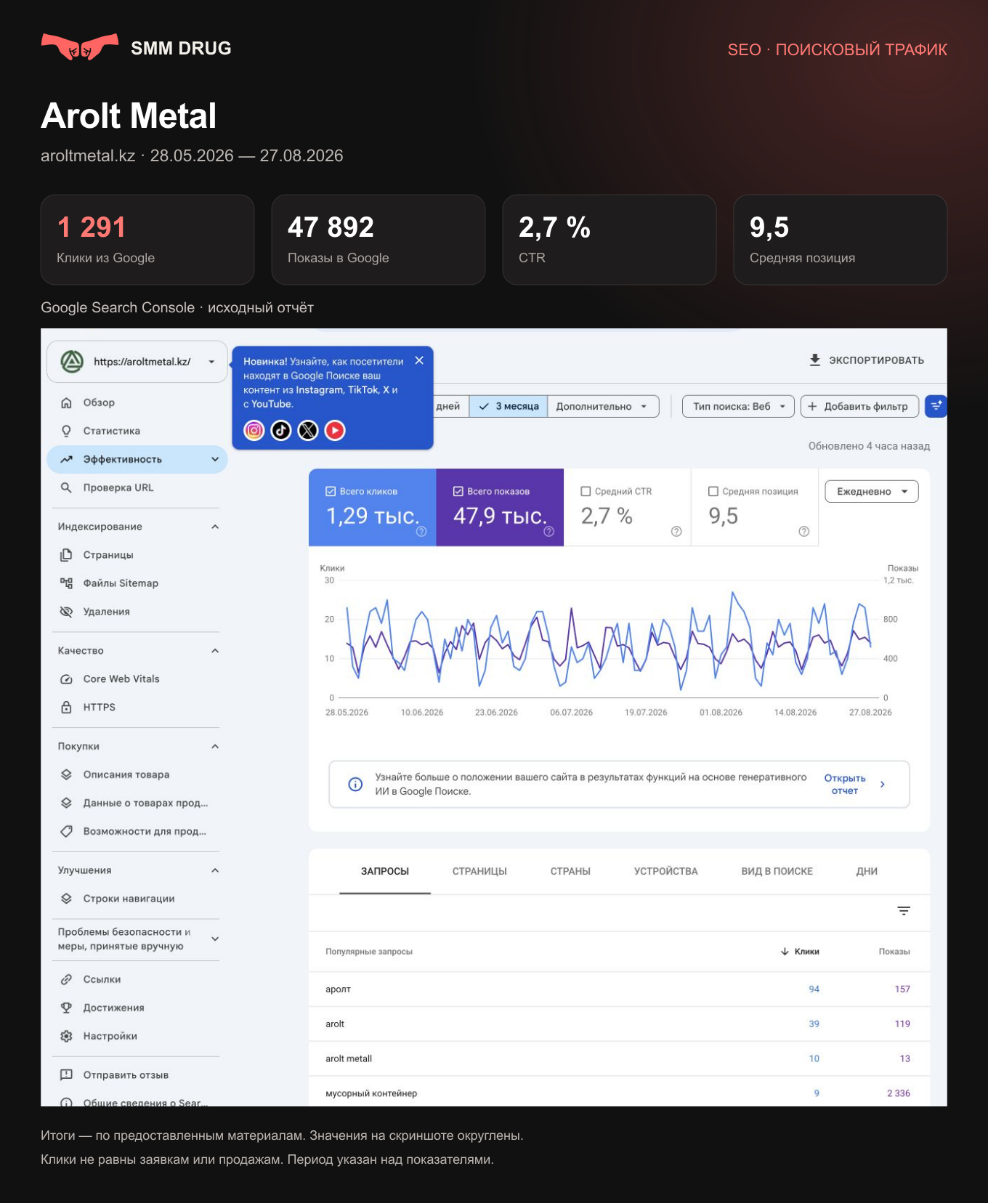Collapse the Качество section

pyautogui.click(x=215, y=651)
